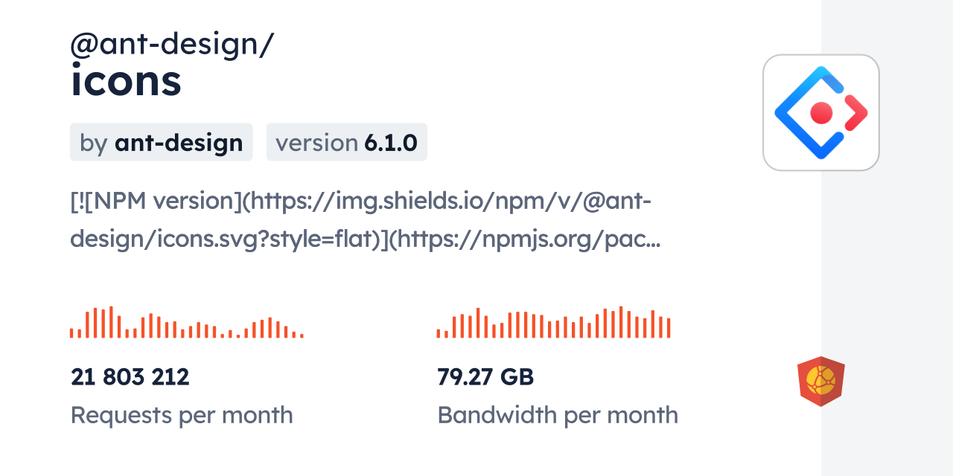Click the "@ant-design/" scope heading
The height and width of the screenshot is (476, 953).
tap(172, 45)
